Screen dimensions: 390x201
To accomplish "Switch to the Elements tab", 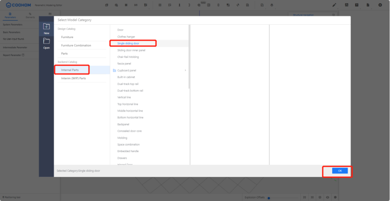I will pos(30,15).
